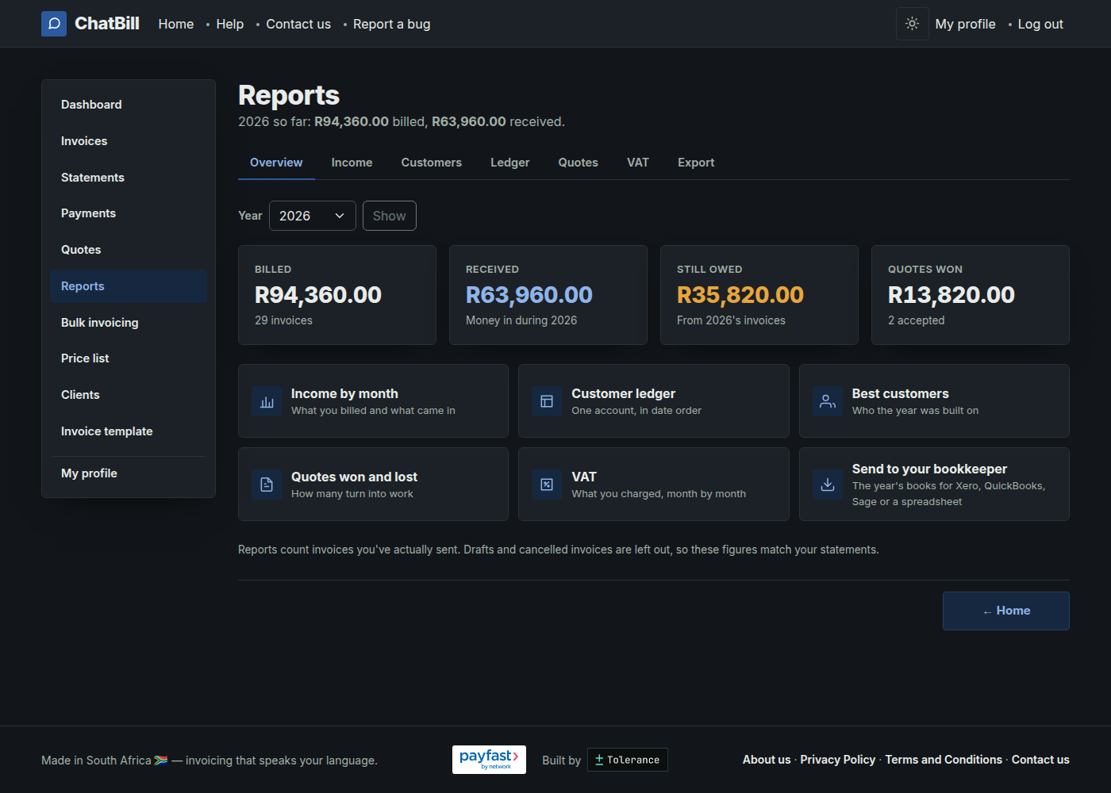Click the ChatBill brand name
The image size is (1111, 793).
pyautogui.click(x=107, y=24)
